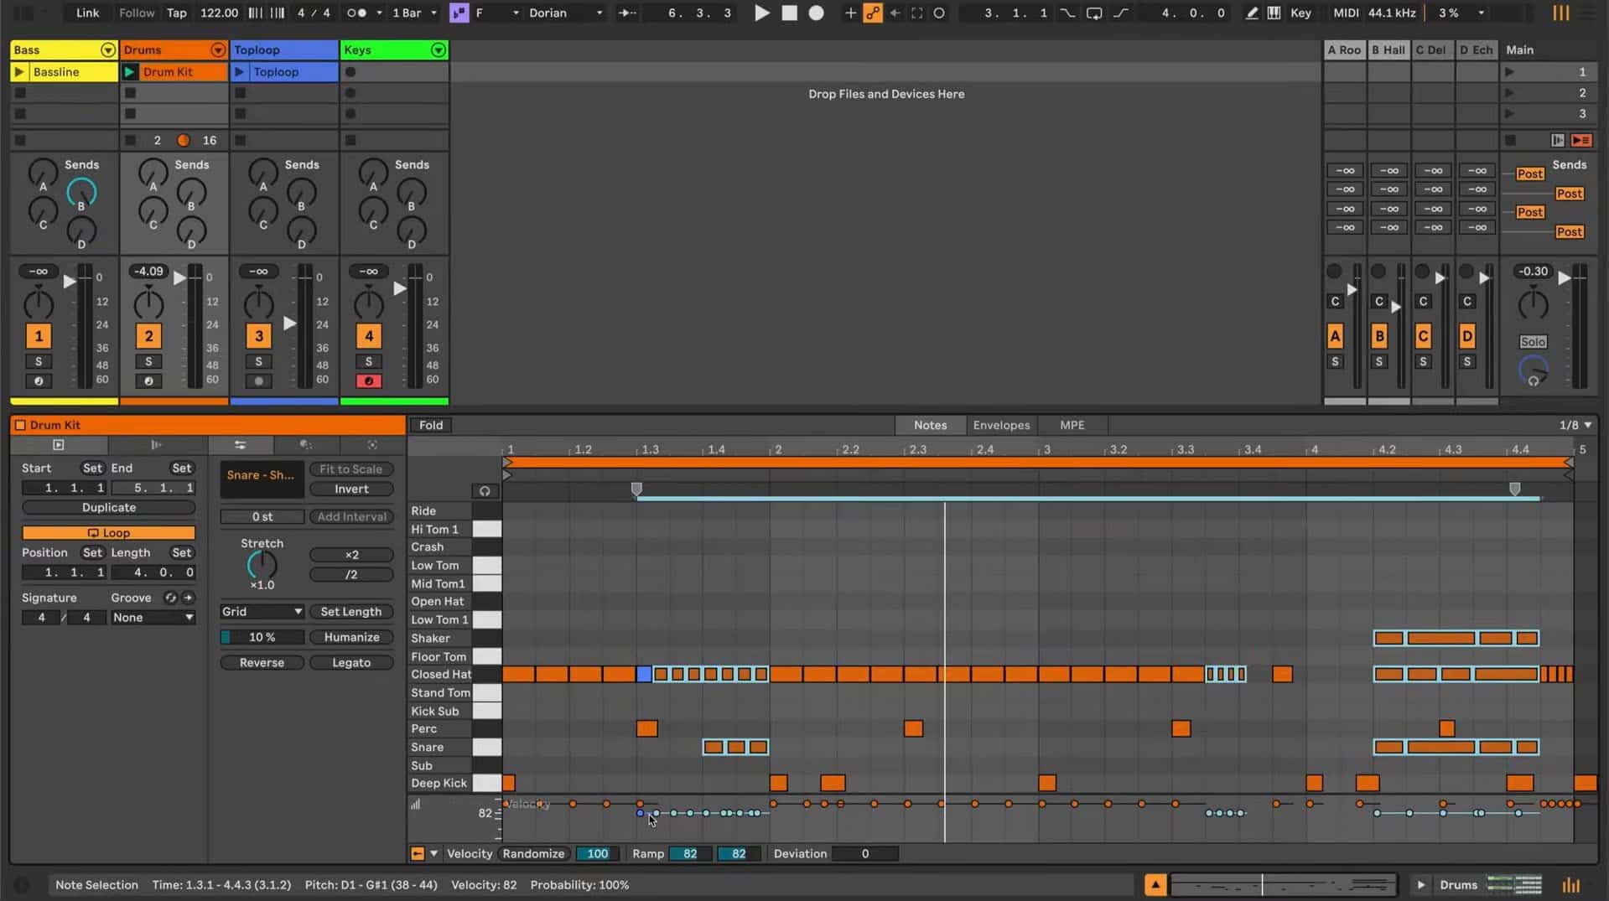
Task: Solo the Bassline track with its S button
Action: 39,361
